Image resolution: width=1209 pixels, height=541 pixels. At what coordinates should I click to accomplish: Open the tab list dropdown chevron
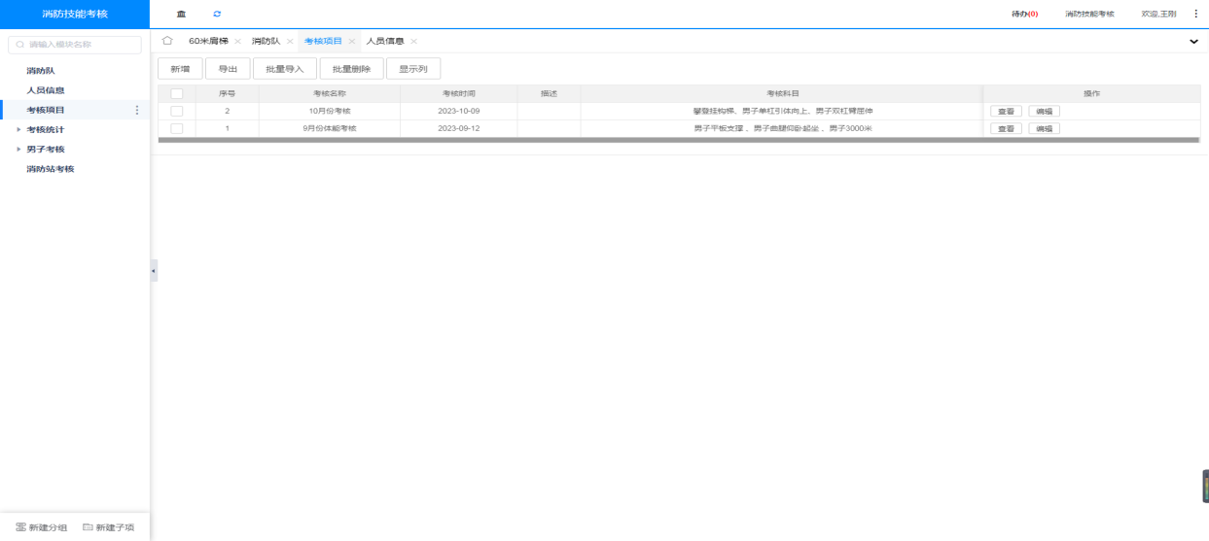coord(1194,42)
